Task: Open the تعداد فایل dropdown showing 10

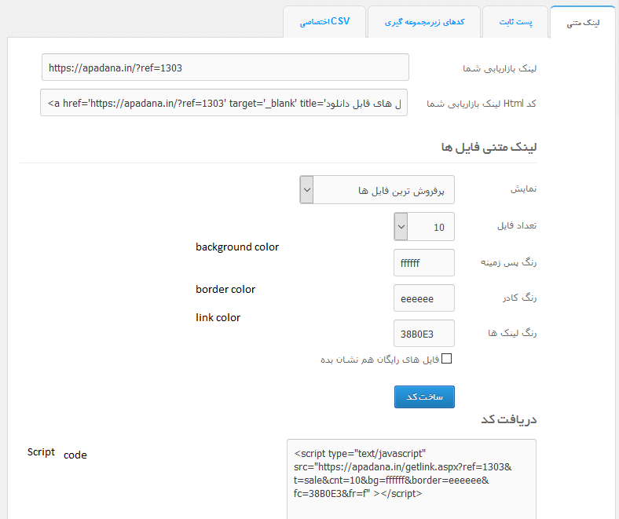Action: click(424, 227)
